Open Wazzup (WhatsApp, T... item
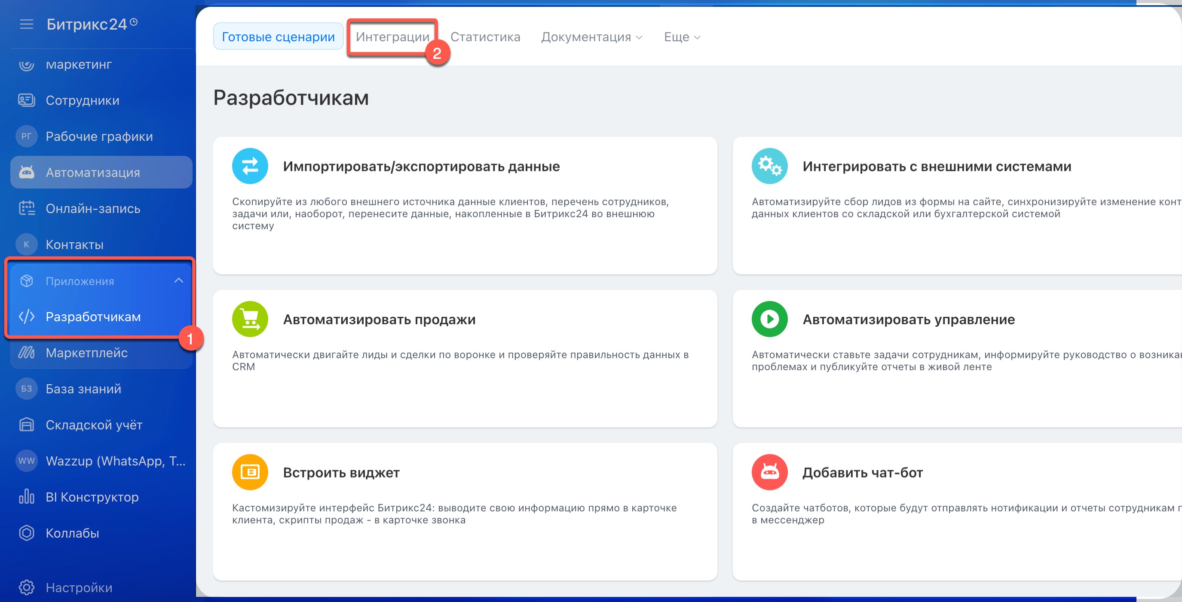The width and height of the screenshot is (1182, 602). [x=101, y=461]
